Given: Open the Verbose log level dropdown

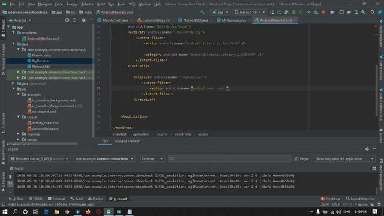Looking at the screenshot, I should click(152, 158).
